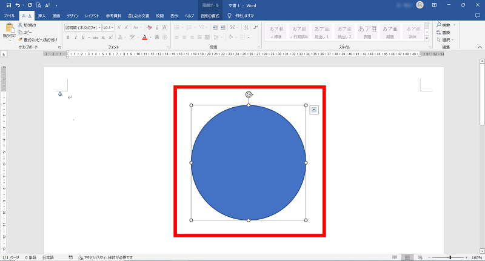Viewport: 485px width, 261px height.
Task: Open the font color dropdown arrow
Action: pos(150,38)
